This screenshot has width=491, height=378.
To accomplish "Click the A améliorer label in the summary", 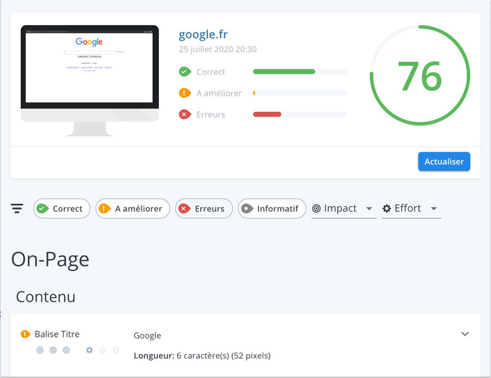I will point(219,93).
